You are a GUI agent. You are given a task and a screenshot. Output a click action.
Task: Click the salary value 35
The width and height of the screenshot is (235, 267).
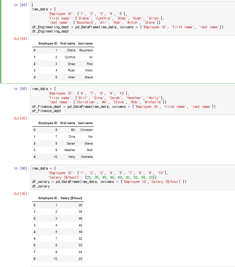[x=80, y=212]
